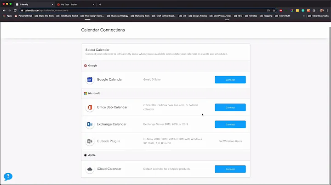
Task: Open the Marketing Tools bookmark folder
Action: (x=140, y=16)
